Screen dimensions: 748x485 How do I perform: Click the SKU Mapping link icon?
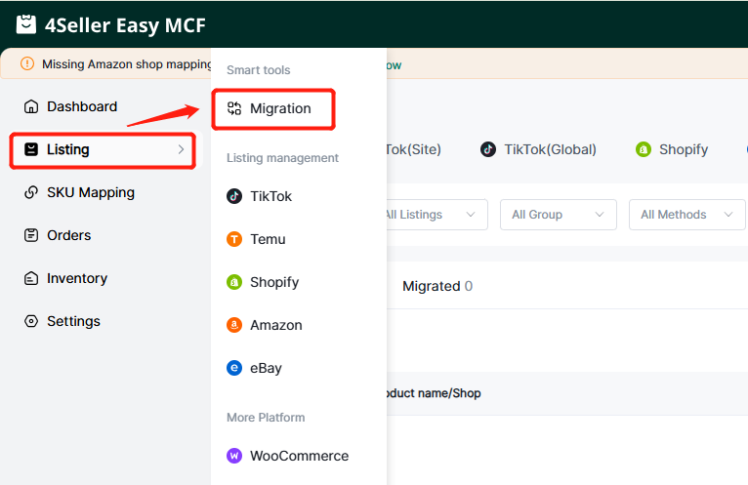click(31, 192)
